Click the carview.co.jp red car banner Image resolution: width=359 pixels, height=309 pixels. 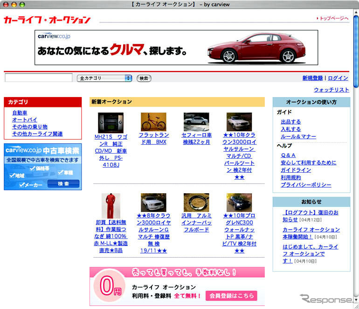coord(176,48)
